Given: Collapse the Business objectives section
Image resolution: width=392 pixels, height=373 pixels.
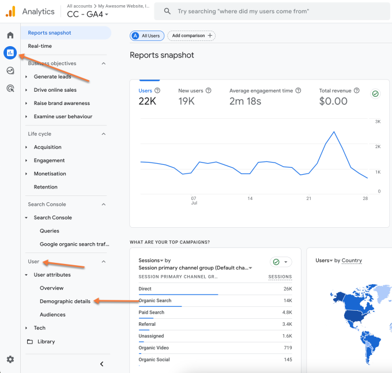Looking at the screenshot, I should tap(104, 63).
